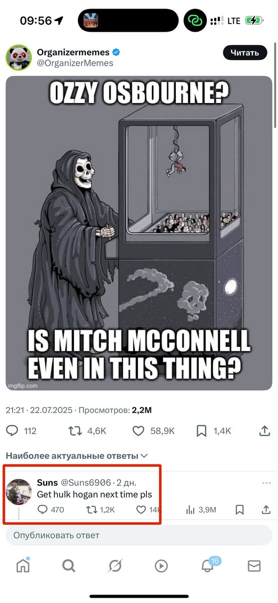278x603 pixels.
Task: Open Search tab in bottom navigation
Action: click(x=68, y=566)
